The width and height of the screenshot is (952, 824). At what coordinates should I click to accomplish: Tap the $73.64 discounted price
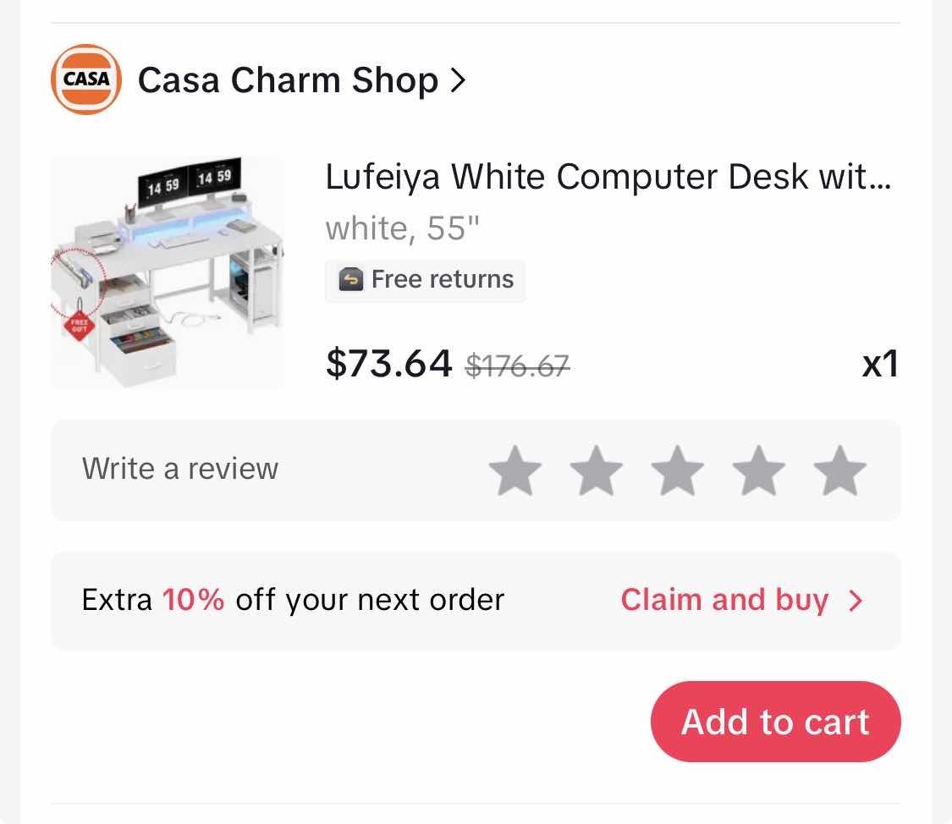click(388, 364)
